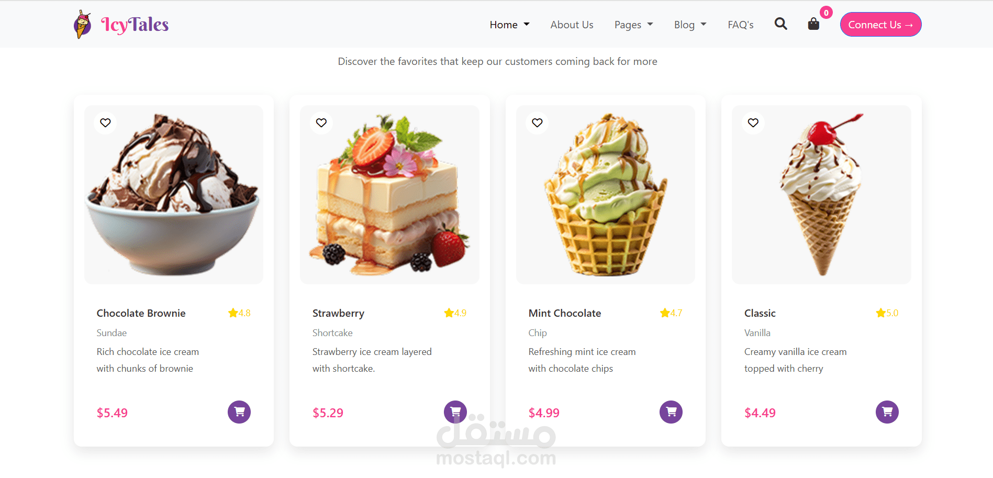The height and width of the screenshot is (478, 993).
Task: Open the shopping bag cart icon
Action: tap(813, 24)
